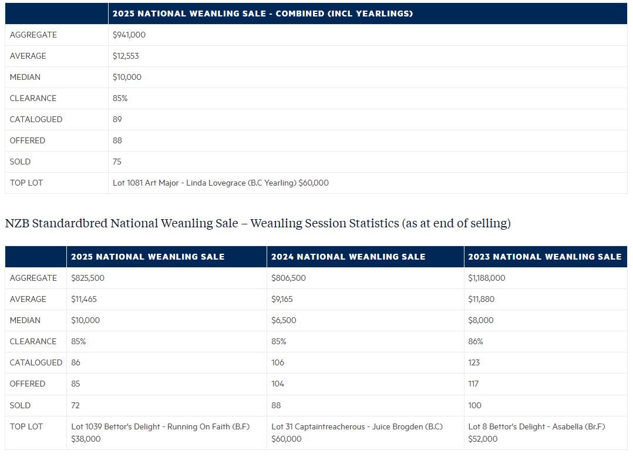Click the 86% clearance for 2023
This screenshot has height=457, width=633.
[476, 341]
